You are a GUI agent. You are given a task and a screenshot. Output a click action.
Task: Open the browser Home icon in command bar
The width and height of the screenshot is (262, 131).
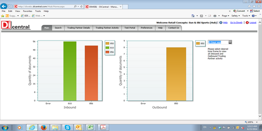[x=193, y=16]
